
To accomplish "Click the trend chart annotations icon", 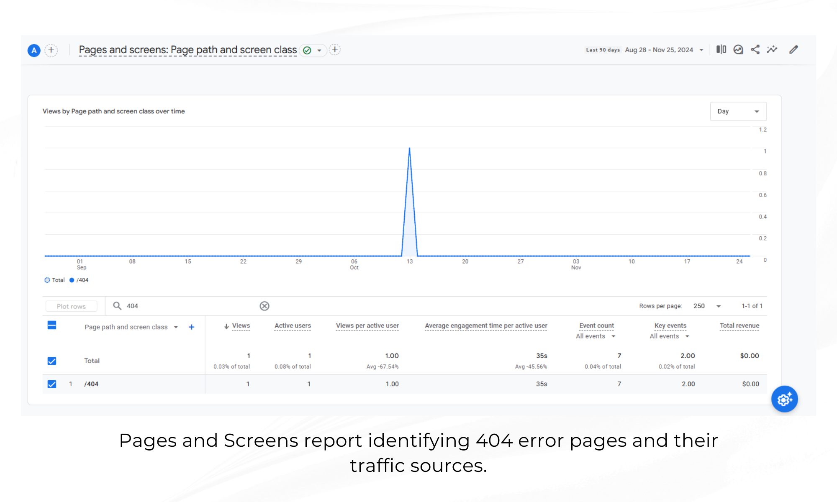I will (738, 50).
